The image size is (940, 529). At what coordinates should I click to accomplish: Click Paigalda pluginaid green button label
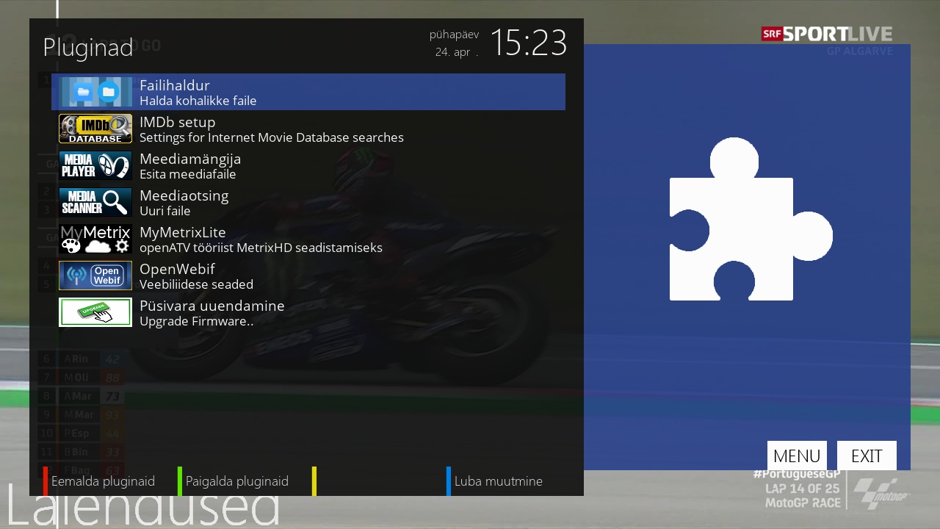click(237, 481)
